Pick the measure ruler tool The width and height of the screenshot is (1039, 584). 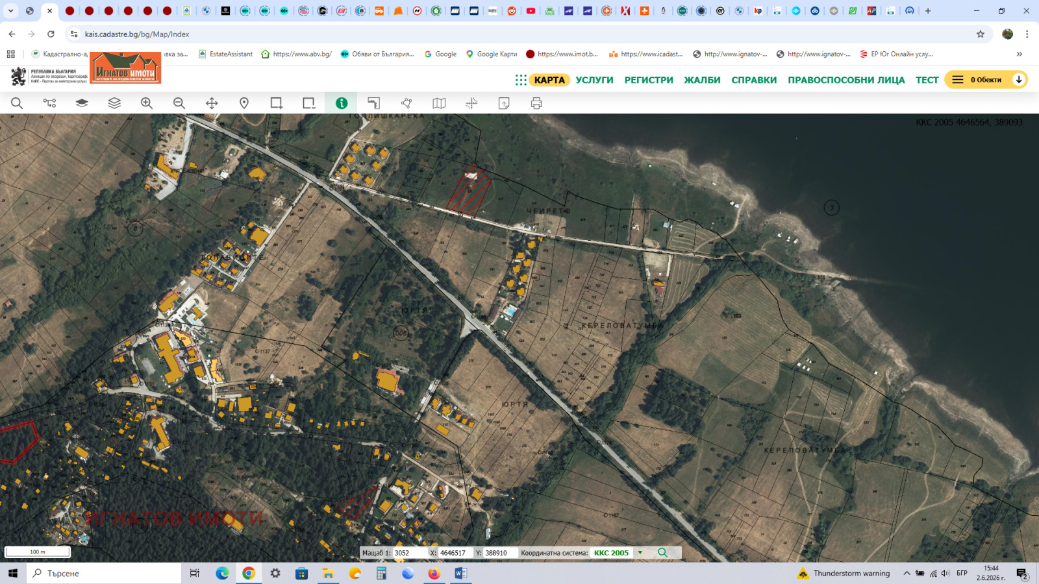point(374,103)
